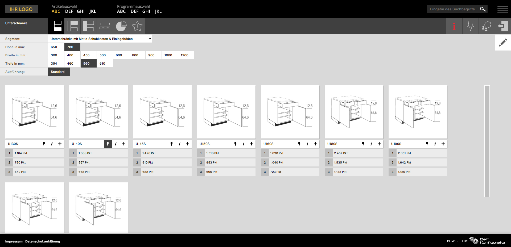Open the hamburger menu

coord(502,9)
